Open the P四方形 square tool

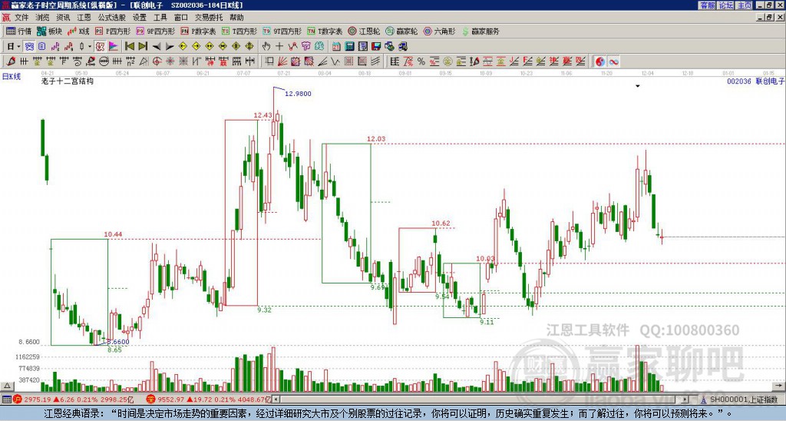(113, 31)
